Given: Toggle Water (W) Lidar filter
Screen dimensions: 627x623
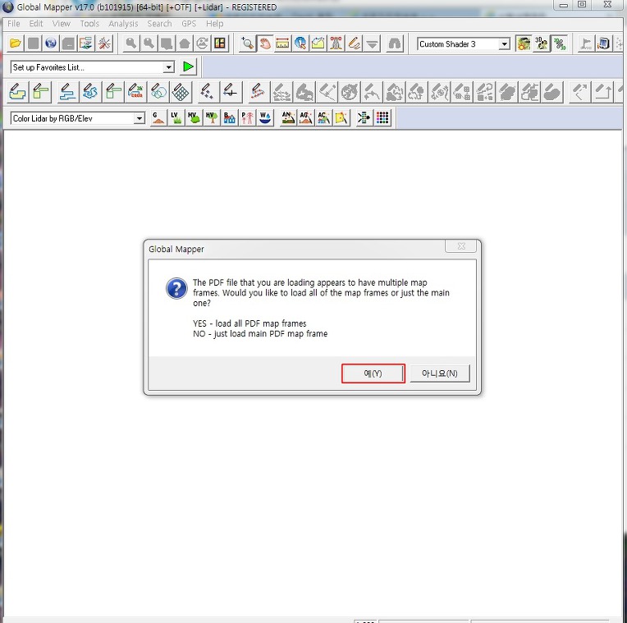Looking at the screenshot, I should click(265, 118).
